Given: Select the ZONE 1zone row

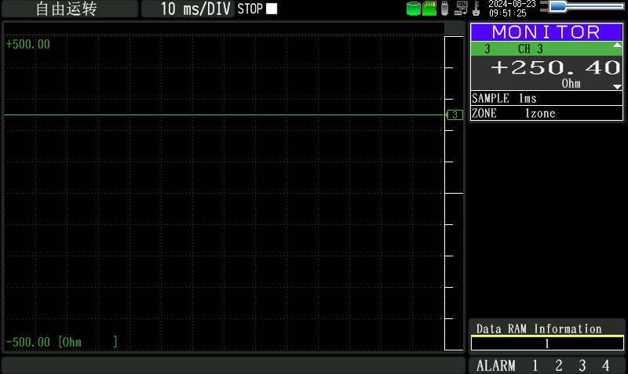Looking at the screenshot, I should tap(546, 113).
